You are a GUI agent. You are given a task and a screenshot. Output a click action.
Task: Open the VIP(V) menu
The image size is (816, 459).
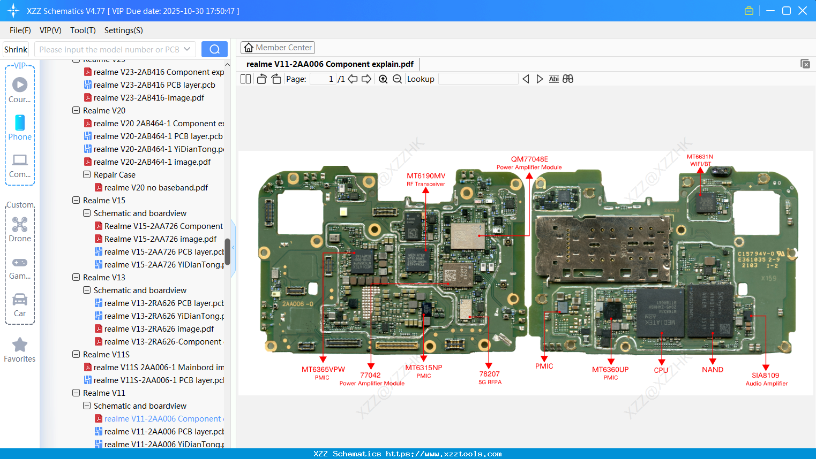coord(50,30)
